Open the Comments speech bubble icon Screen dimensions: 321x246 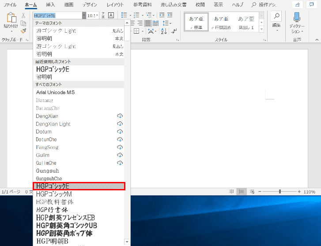coord(312,5)
